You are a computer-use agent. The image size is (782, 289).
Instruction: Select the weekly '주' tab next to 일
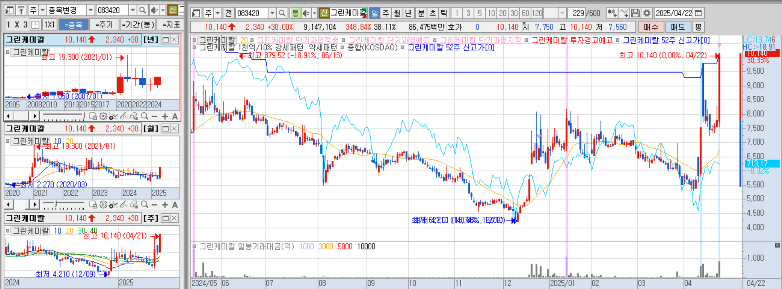(x=386, y=13)
